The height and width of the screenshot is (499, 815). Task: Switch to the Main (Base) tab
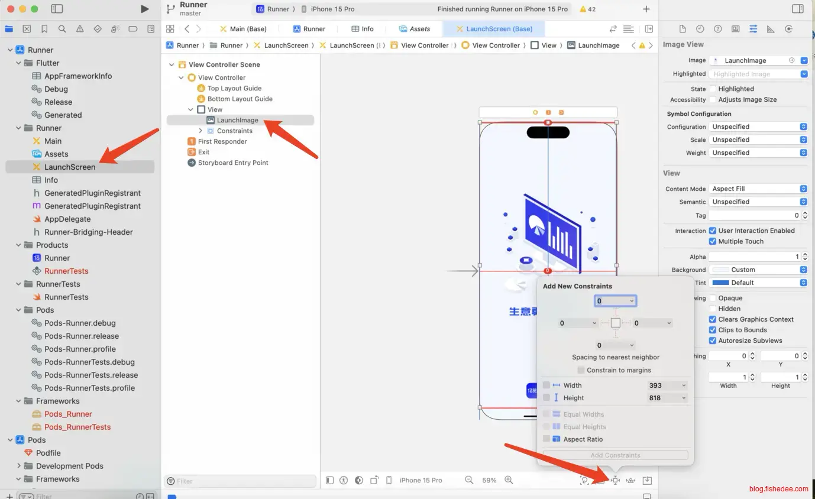pos(243,29)
